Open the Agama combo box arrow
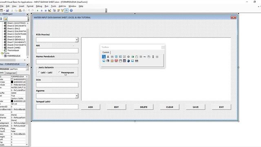 pyautogui.click(x=77, y=96)
